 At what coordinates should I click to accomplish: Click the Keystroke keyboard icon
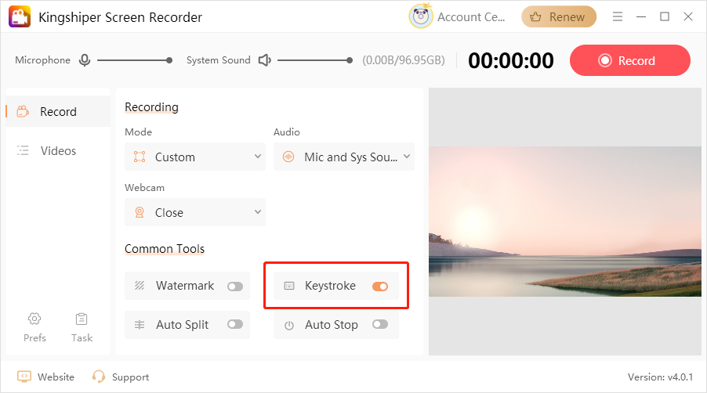click(289, 286)
